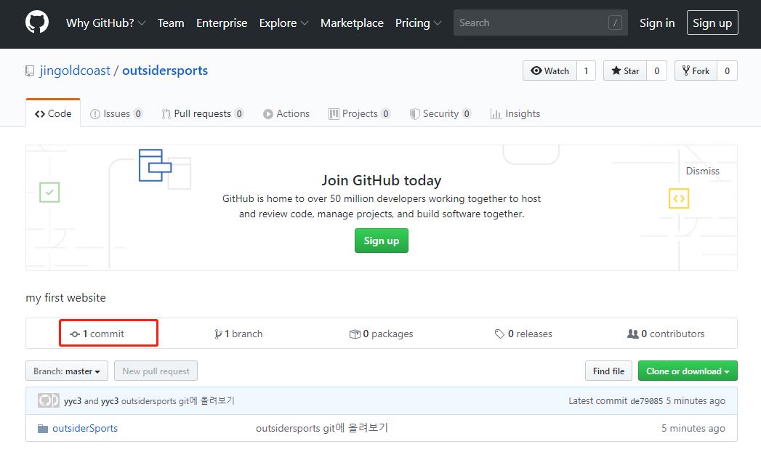This screenshot has height=460, width=761.
Task: Click the outlined Sign up button in header
Action: (x=712, y=23)
